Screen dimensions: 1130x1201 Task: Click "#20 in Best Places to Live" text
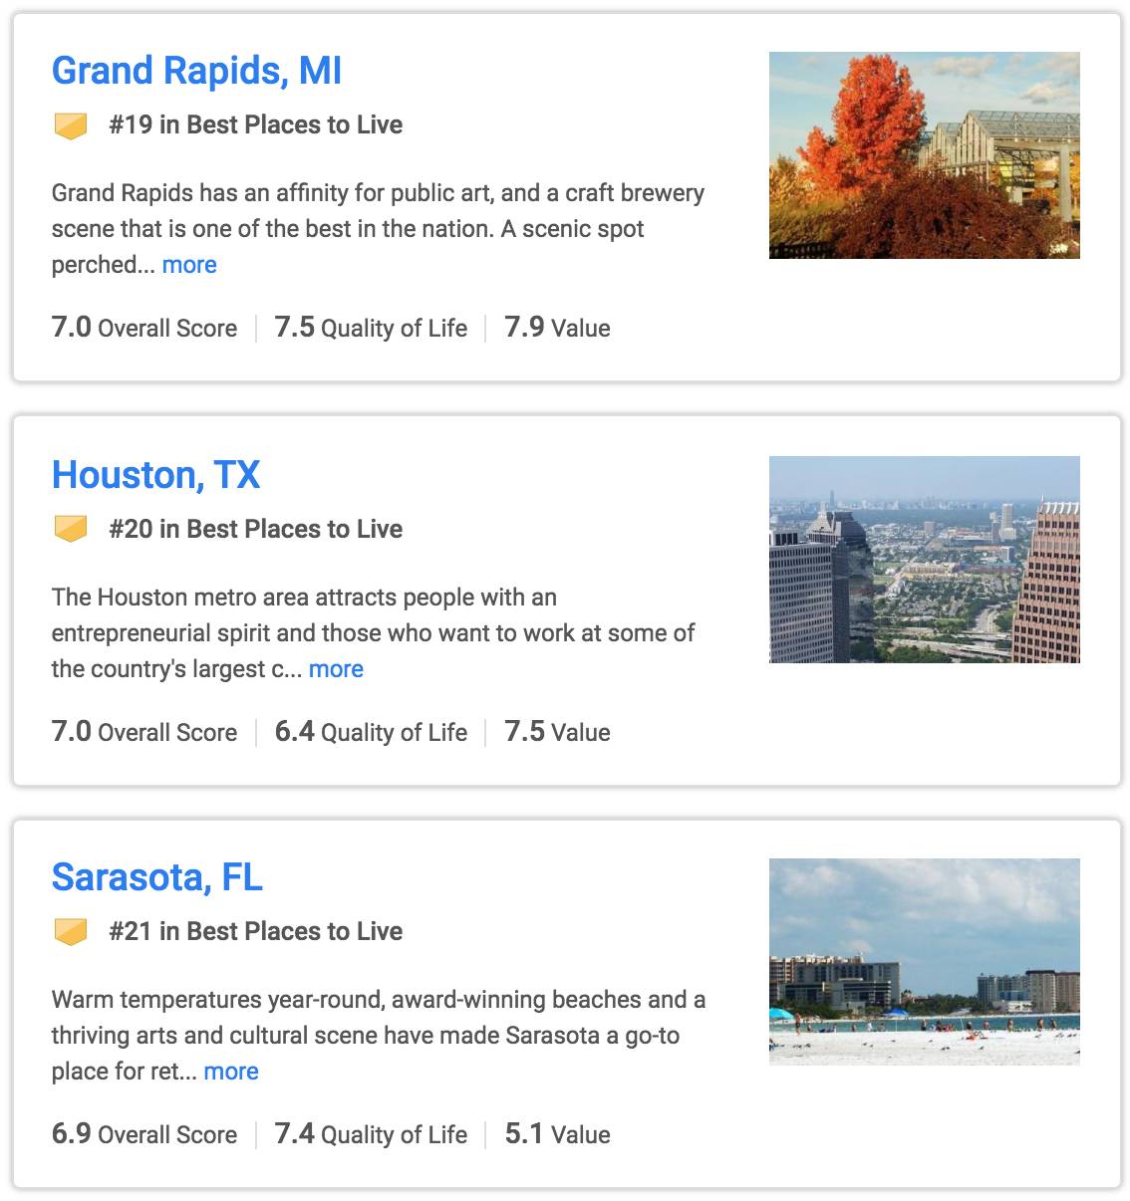coord(255,529)
